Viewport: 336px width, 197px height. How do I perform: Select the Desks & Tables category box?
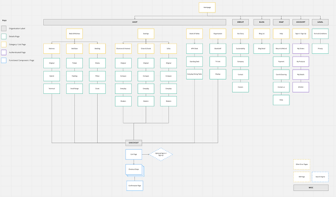point(195,34)
